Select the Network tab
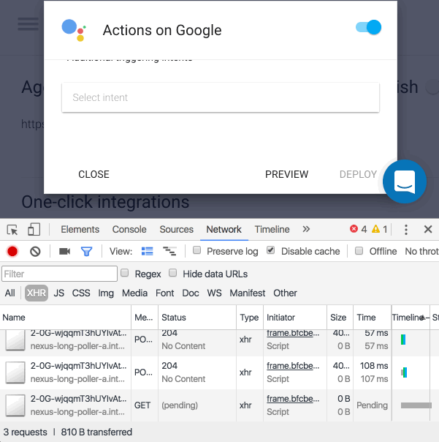 click(224, 230)
